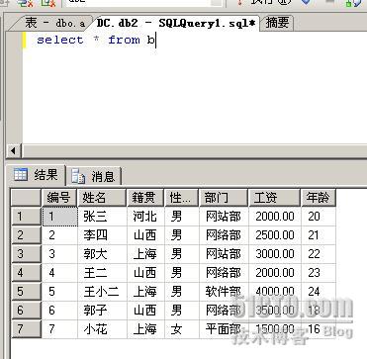Click the 2000.00 salary in 王二's row
The height and width of the screenshot is (359, 367).
tap(275, 273)
